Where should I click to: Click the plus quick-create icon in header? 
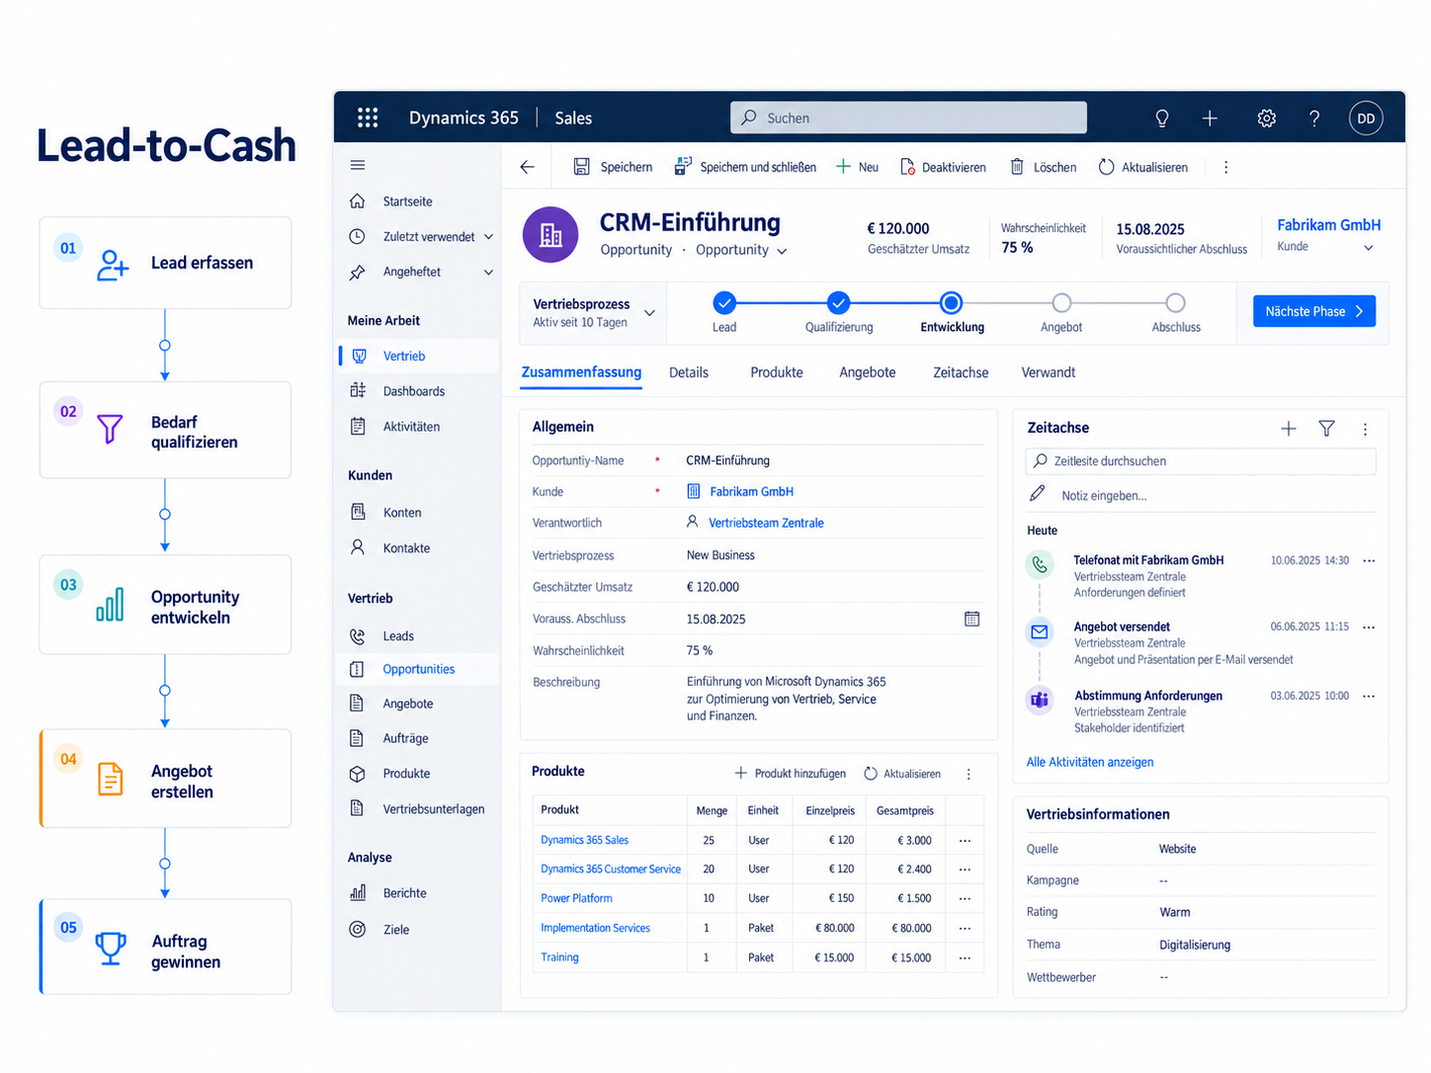point(1210,119)
